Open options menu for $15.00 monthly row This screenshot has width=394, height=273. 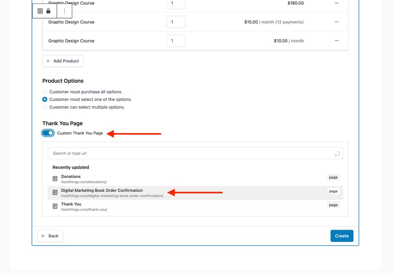click(x=336, y=22)
